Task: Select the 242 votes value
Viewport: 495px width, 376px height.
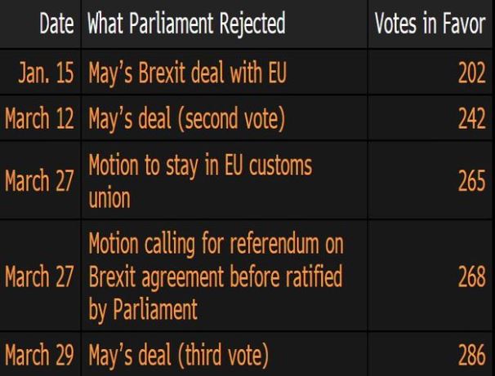Action: [x=471, y=120]
